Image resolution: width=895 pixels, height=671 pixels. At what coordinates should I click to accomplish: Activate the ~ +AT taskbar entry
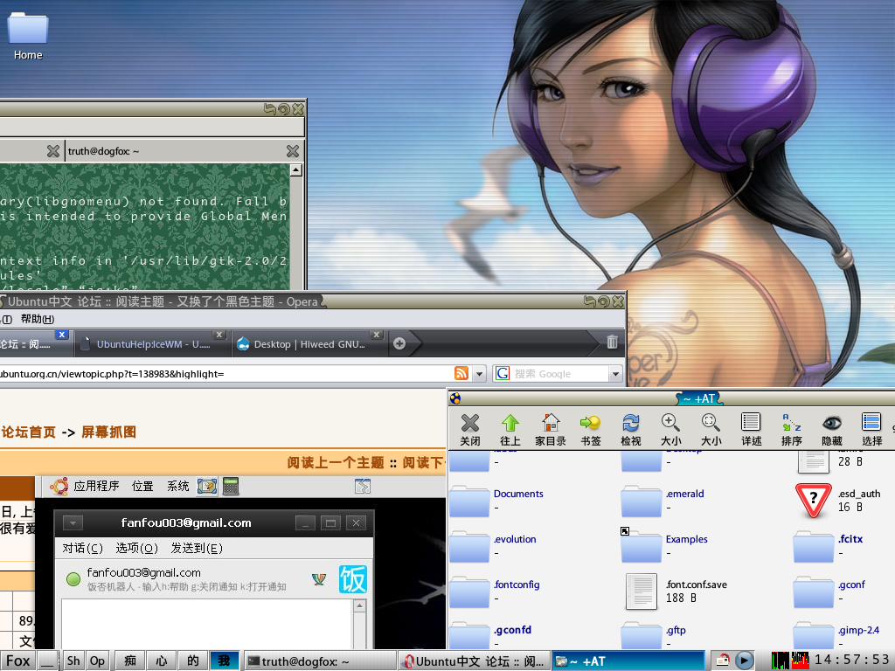point(628,661)
